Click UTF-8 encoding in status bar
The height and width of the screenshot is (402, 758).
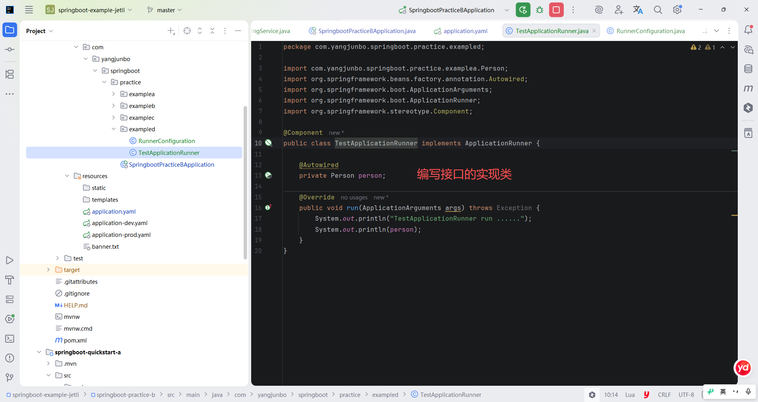point(686,395)
